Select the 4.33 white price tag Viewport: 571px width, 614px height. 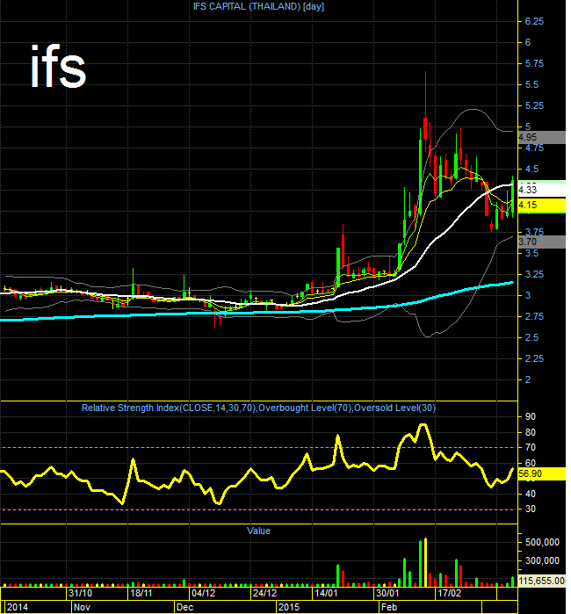click(542, 190)
